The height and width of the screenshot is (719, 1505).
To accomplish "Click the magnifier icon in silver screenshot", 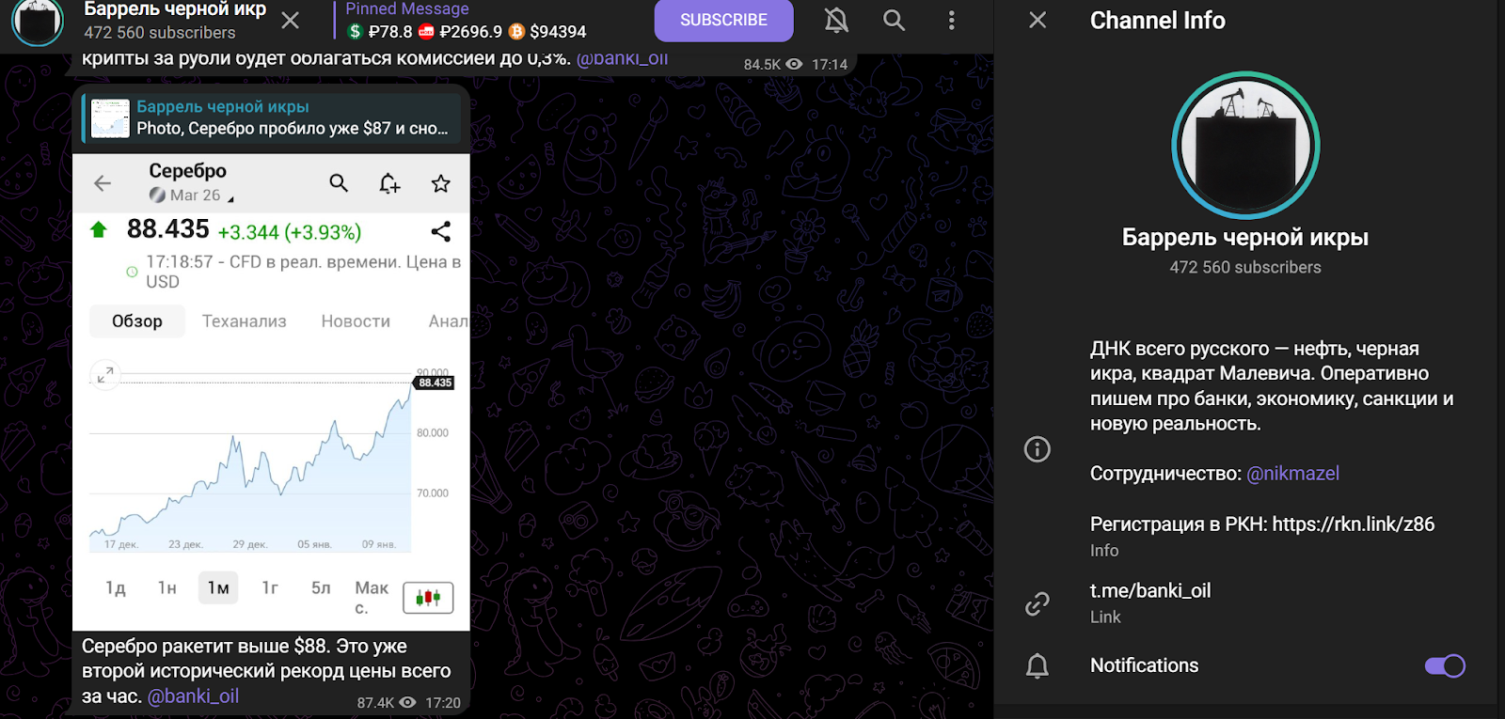I will 339,183.
